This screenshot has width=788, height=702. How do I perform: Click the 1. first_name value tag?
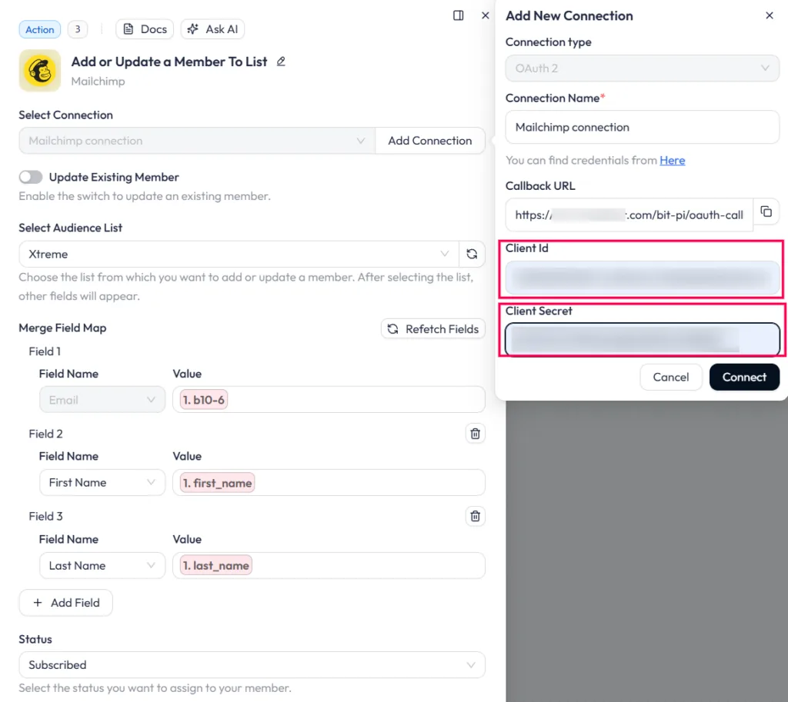(x=217, y=483)
